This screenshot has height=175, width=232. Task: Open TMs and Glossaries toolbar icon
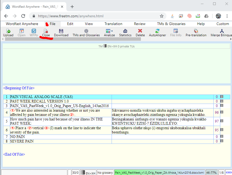point(86,33)
